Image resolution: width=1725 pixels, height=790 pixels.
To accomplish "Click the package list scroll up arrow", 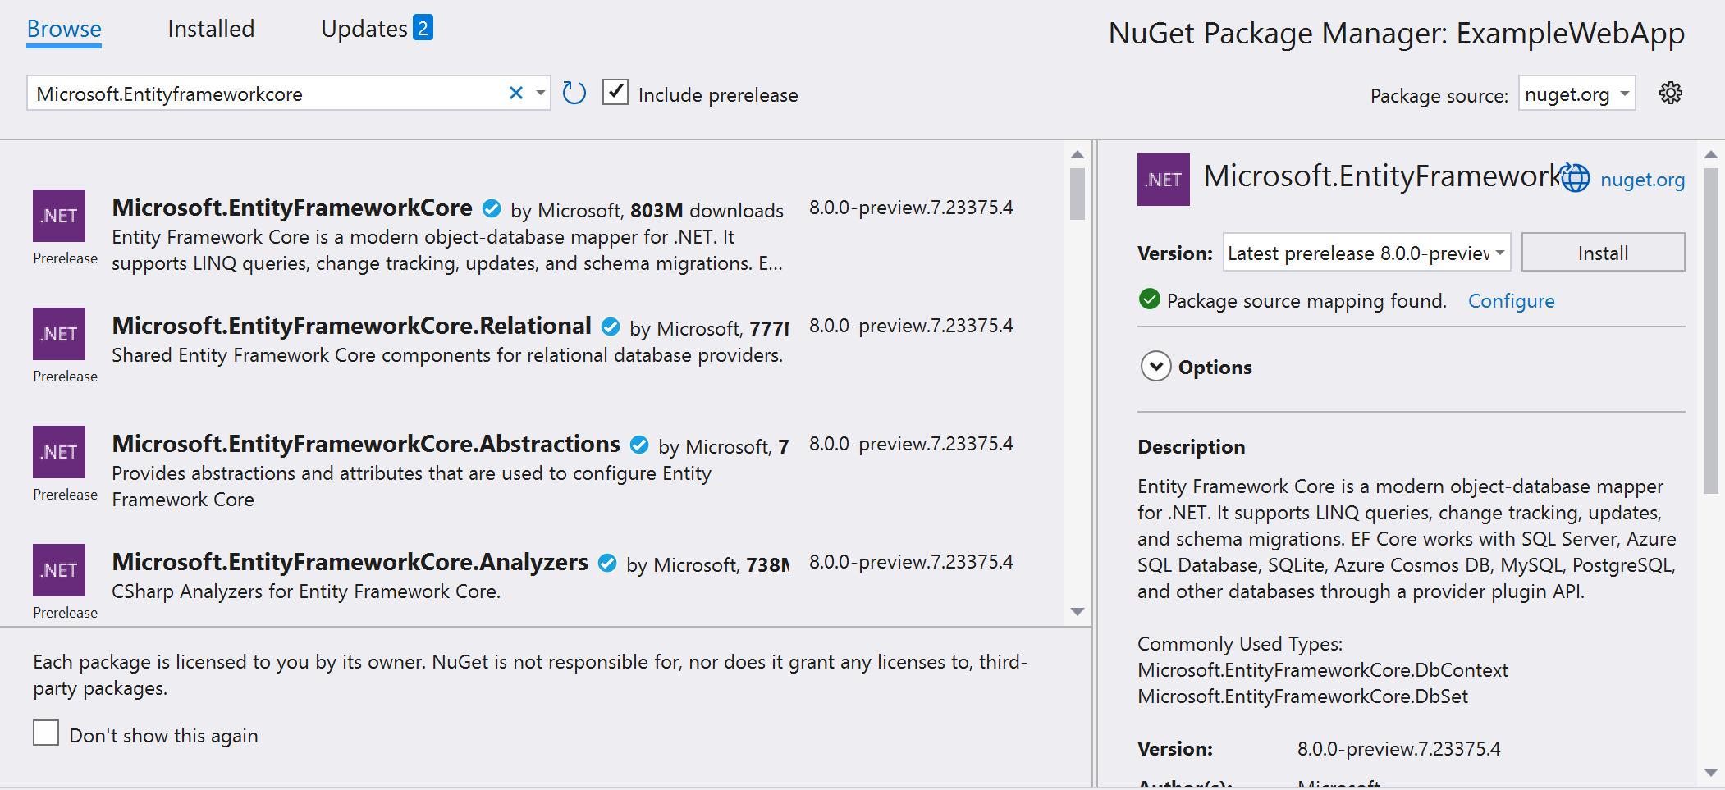I will (x=1078, y=154).
